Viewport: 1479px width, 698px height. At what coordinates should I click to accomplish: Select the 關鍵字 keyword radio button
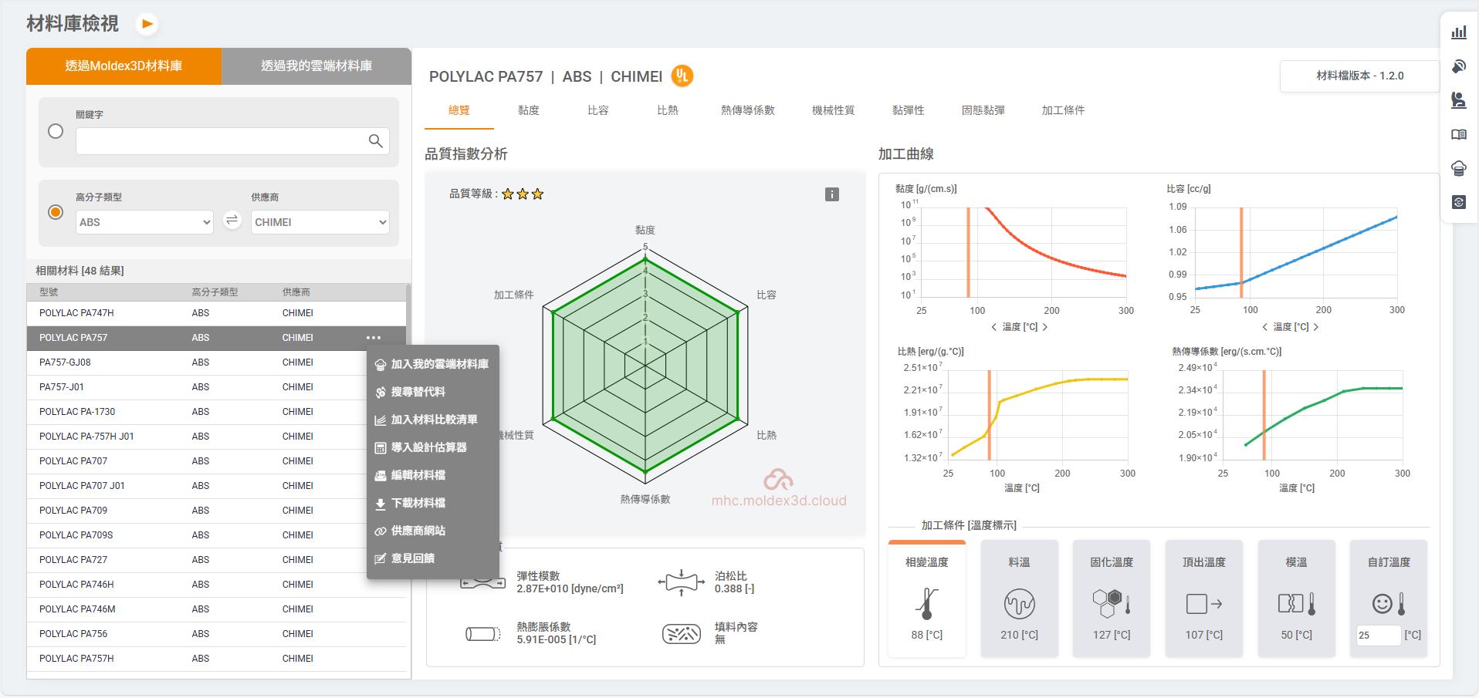[56, 131]
